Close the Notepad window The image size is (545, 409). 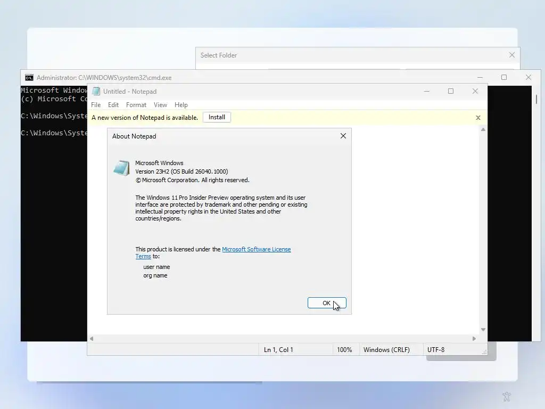pos(475,91)
